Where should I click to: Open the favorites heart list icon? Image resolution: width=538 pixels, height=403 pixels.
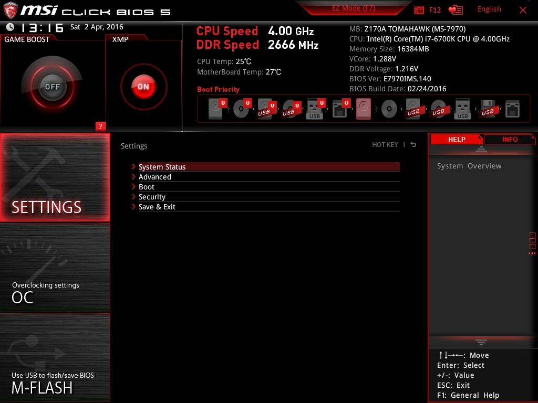coord(456,10)
